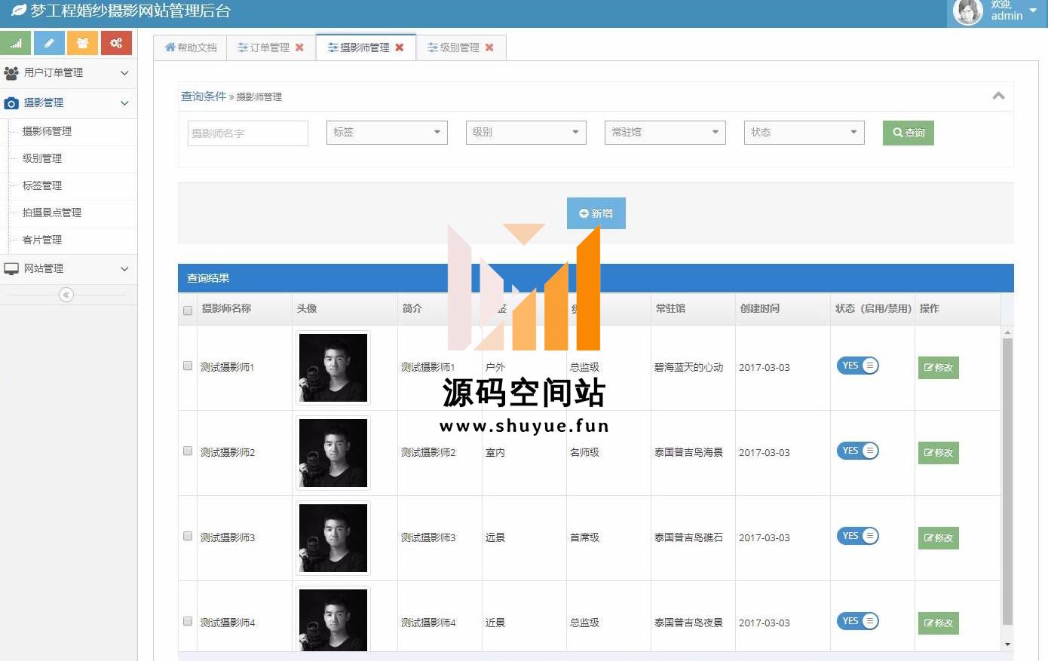Viewport: 1048px width, 661px height.
Task: Tick the select-all checkbox in table header
Action: tap(188, 310)
